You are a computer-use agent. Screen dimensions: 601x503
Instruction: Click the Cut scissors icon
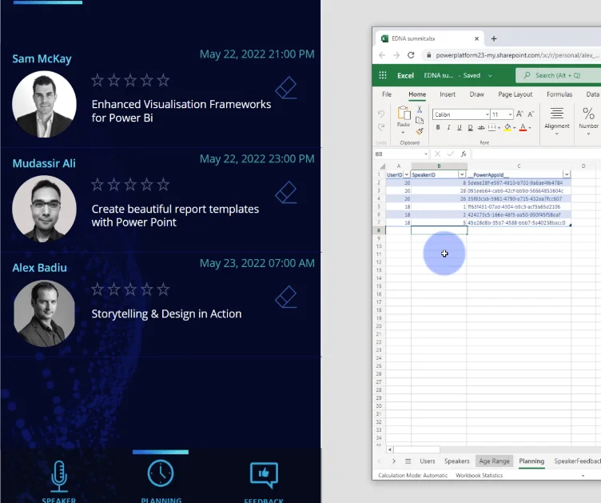420,110
